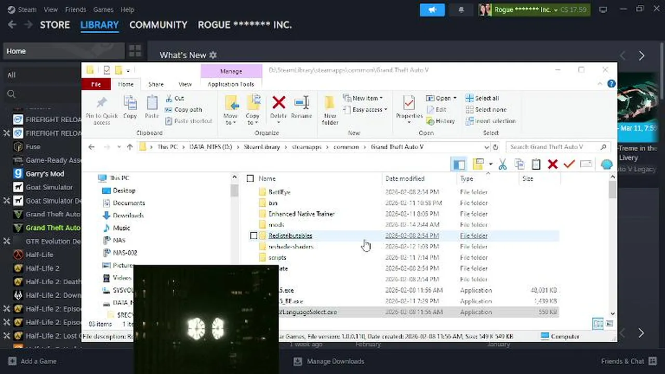Viewport: 665px width, 374px height.
Task: Click Invert selection in ribbon
Action: (490, 121)
